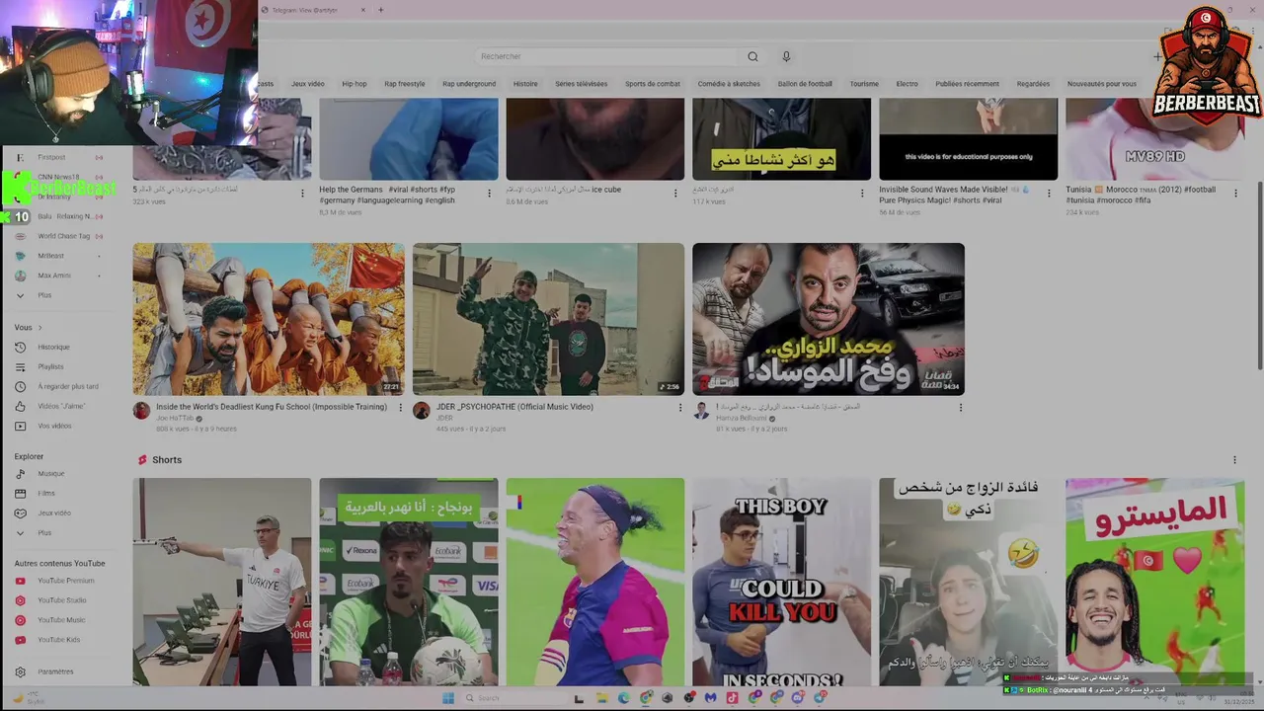Click Joe HaTTab channel avatar

141,411
